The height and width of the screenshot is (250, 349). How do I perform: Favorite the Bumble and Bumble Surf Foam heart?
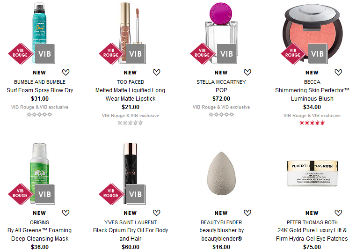coord(65,73)
